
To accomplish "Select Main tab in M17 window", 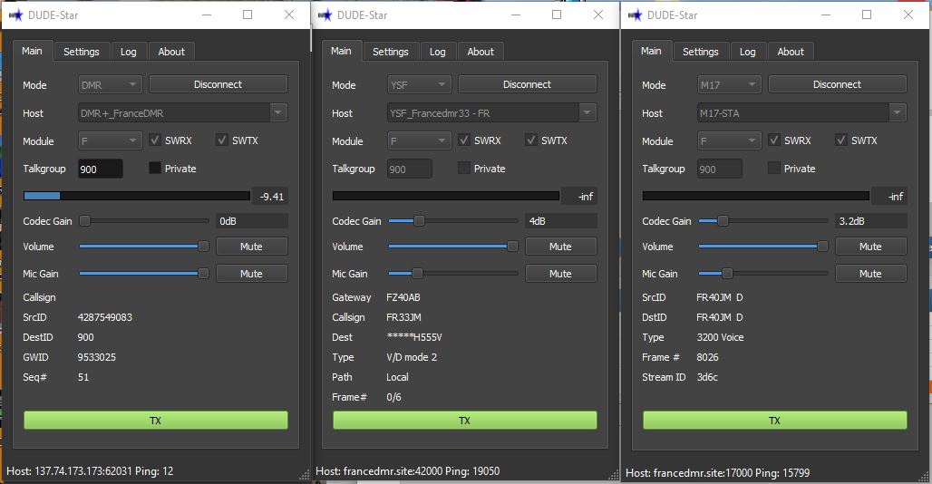I will (x=651, y=51).
